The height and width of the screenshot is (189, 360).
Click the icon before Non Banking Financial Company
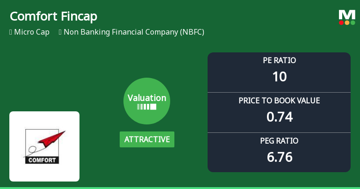click(60, 32)
